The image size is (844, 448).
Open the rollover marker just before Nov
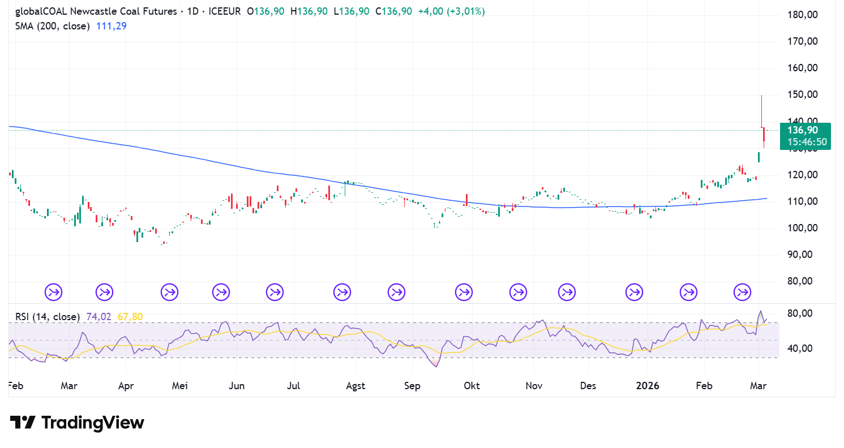pyautogui.click(x=518, y=292)
